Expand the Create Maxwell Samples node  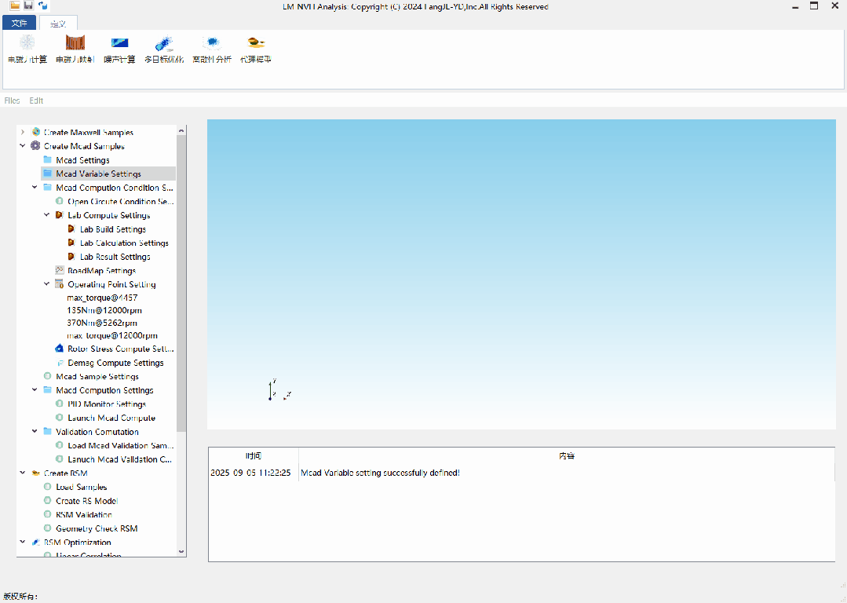[23, 132]
